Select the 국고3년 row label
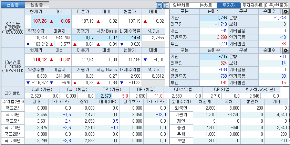The image size is (290, 145). [x=13, y=114]
